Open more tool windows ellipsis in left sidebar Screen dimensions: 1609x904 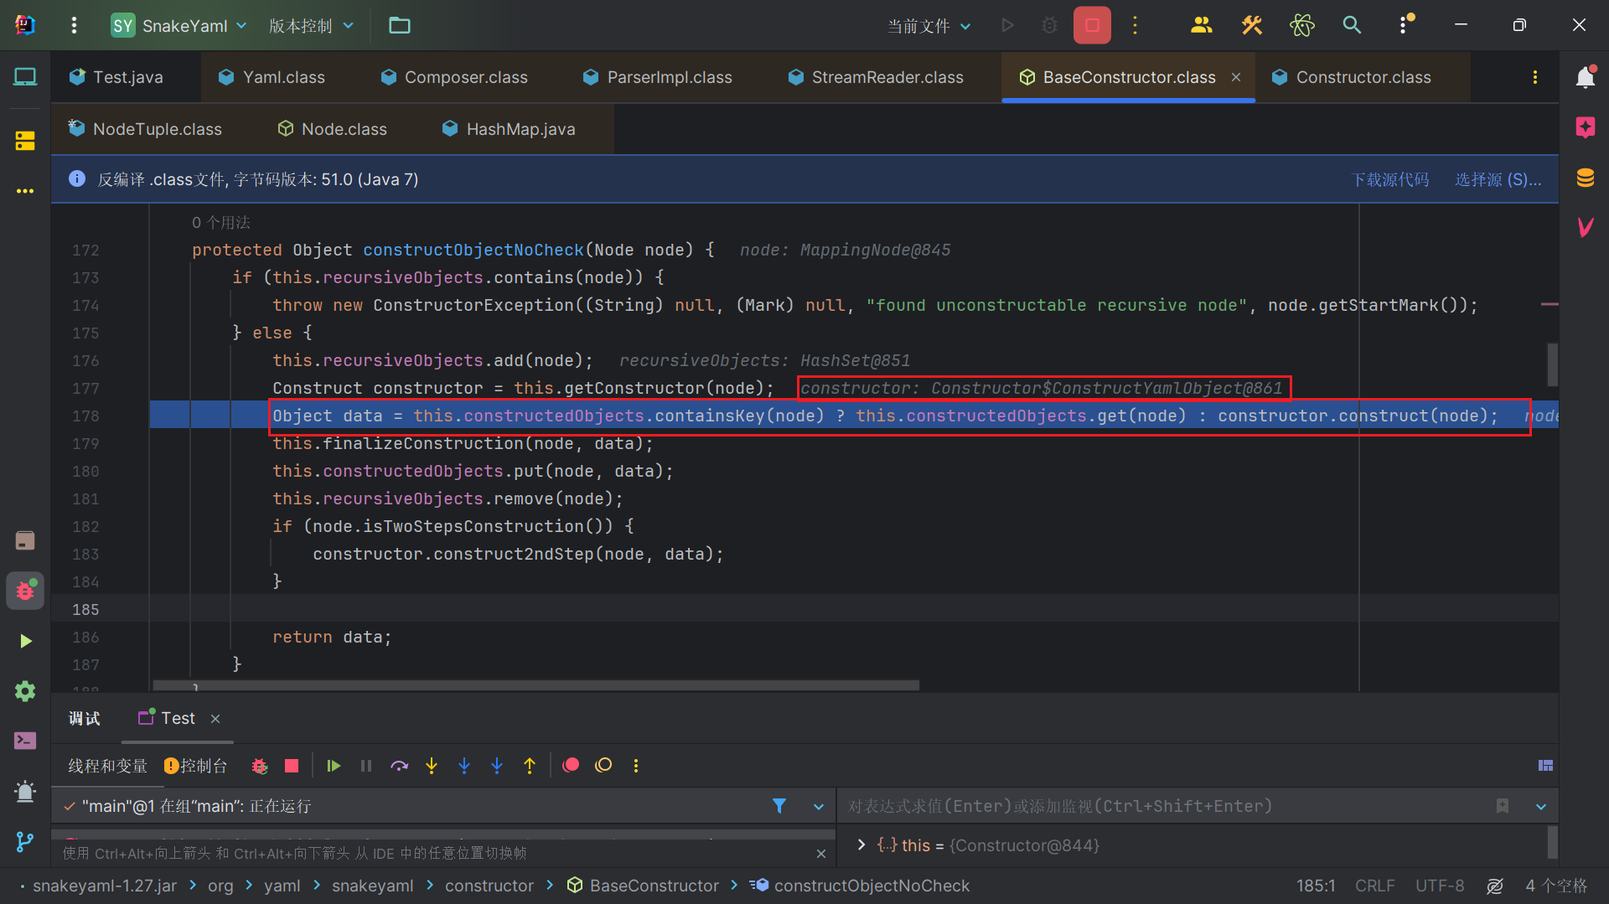25,191
